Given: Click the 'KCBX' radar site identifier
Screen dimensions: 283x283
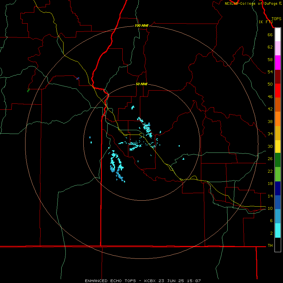Looking at the screenshot, I should (x=150, y=281).
